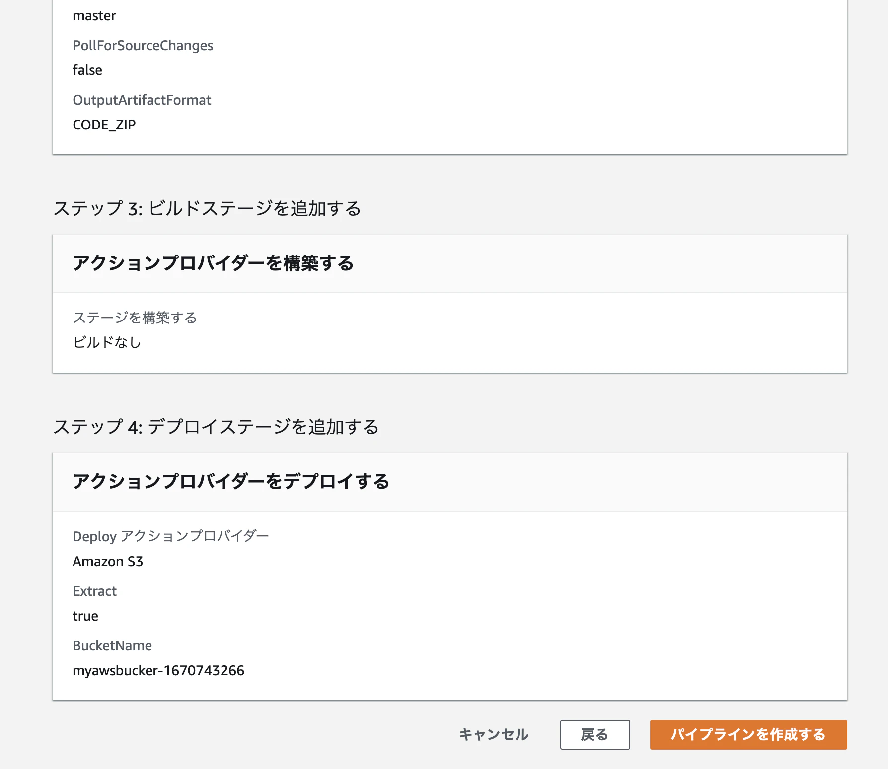Click the 戻る button
Screen dimensions: 888x769
595,734
